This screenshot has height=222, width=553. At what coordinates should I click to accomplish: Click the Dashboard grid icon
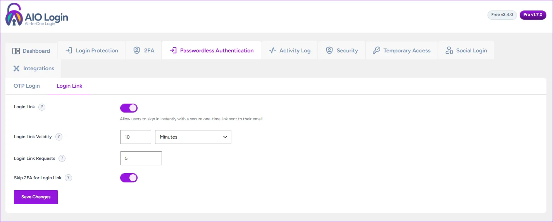coord(16,51)
